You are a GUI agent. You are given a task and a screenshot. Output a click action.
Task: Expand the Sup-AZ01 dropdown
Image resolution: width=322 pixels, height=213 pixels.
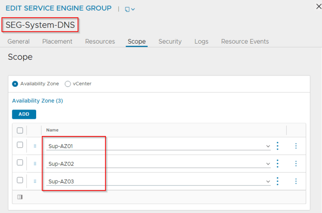268,146
